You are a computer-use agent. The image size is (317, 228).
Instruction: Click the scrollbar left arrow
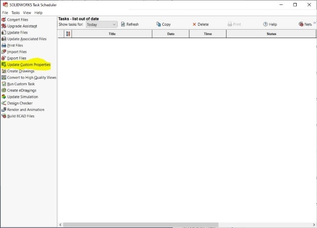coord(60,225)
